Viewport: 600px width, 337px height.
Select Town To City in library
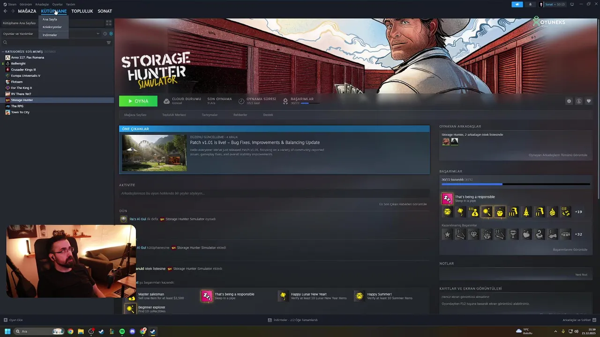tap(20, 112)
